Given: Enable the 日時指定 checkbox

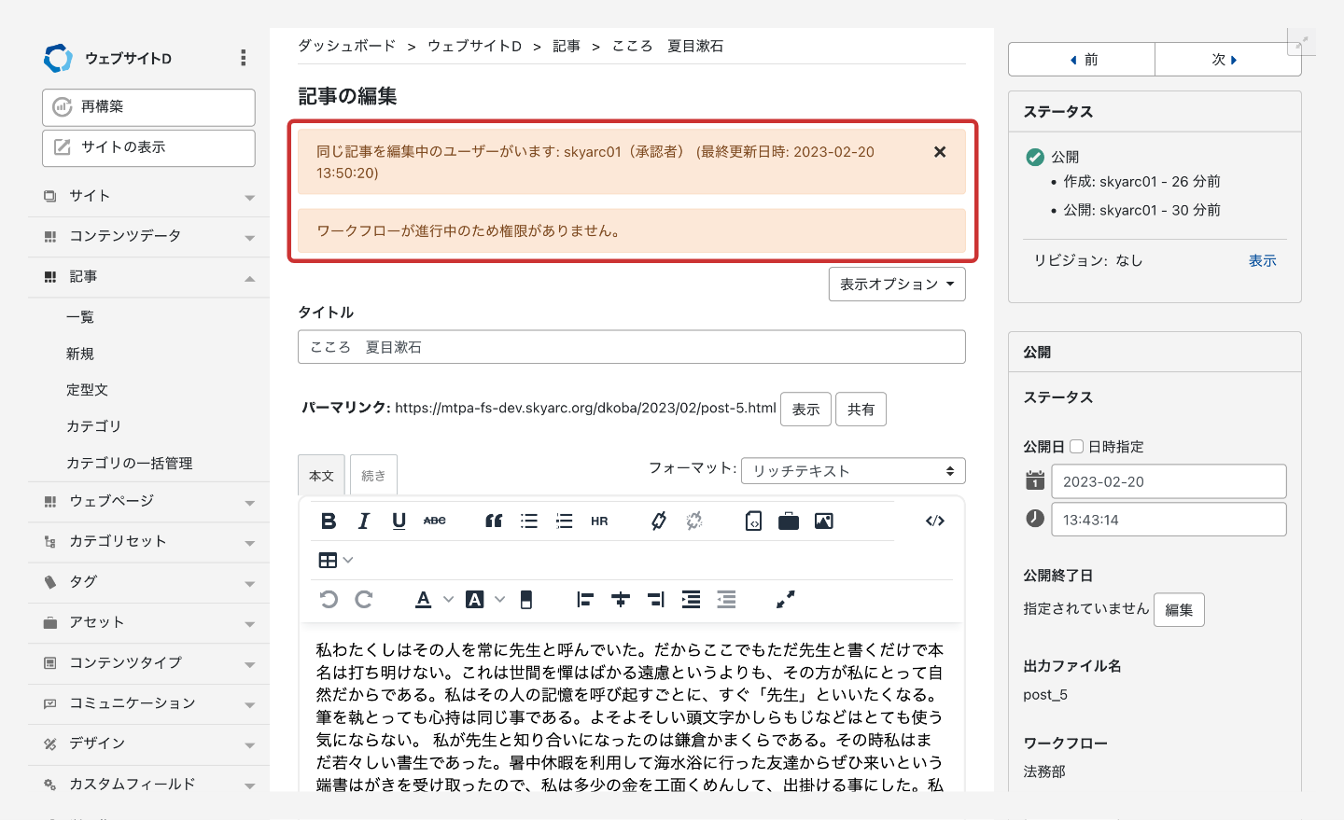Looking at the screenshot, I should 1076,447.
